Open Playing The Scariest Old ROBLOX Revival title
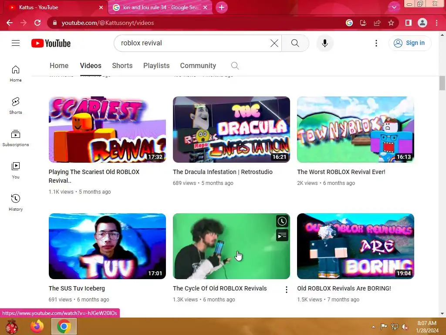The height and width of the screenshot is (335, 446). pos(94,176)
